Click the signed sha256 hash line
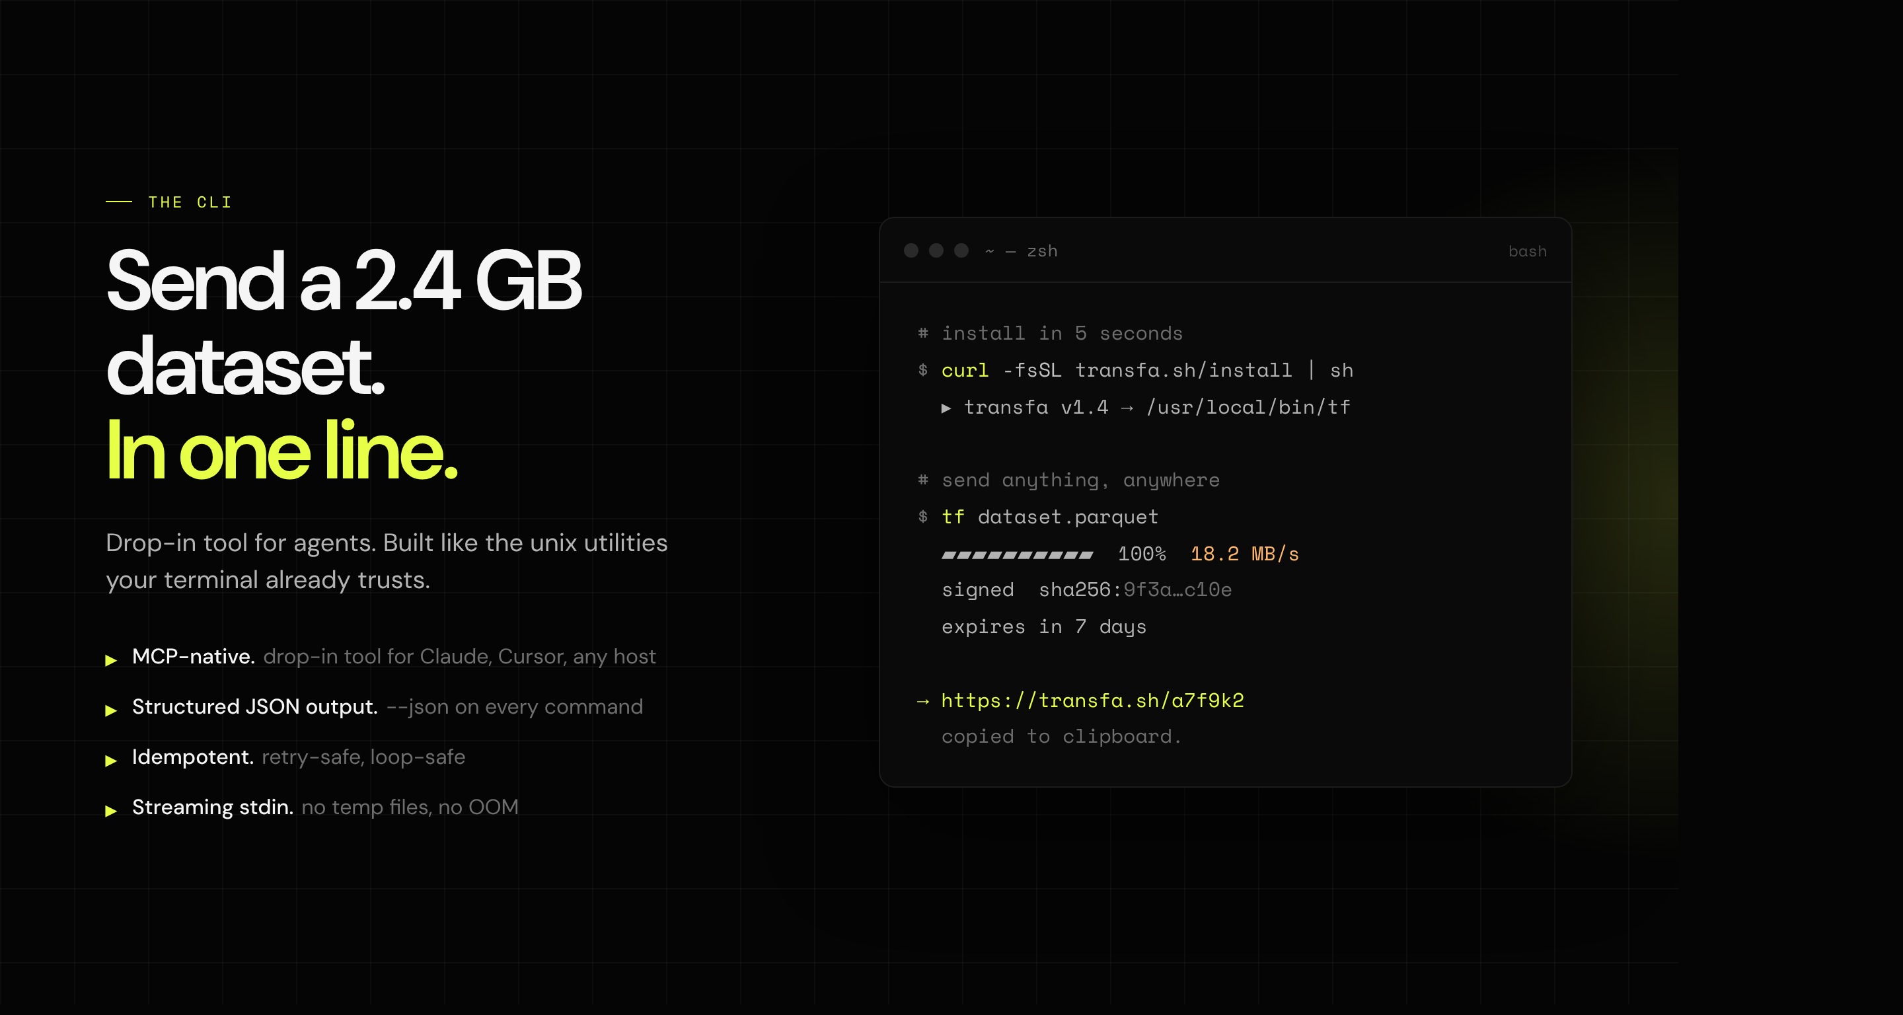Screen dimensions: 1903x1015 click(x=1087, y=589)
